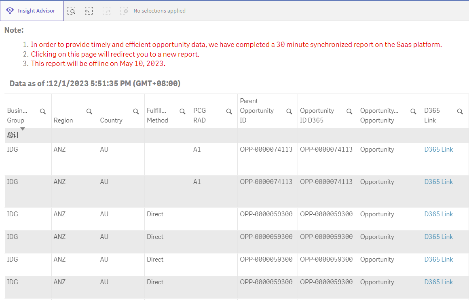Click the step forward selection icon
The image size is (469, 300).
tap(106, 11)
